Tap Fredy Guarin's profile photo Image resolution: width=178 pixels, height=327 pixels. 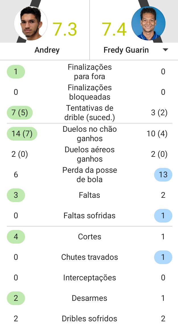coord(148,23)
